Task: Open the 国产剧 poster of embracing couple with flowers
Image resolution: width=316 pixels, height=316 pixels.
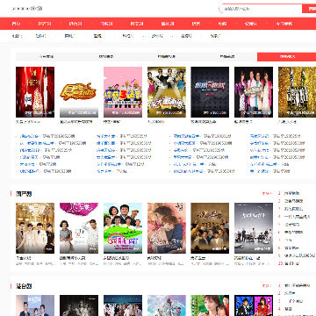Action: [167, 228]
